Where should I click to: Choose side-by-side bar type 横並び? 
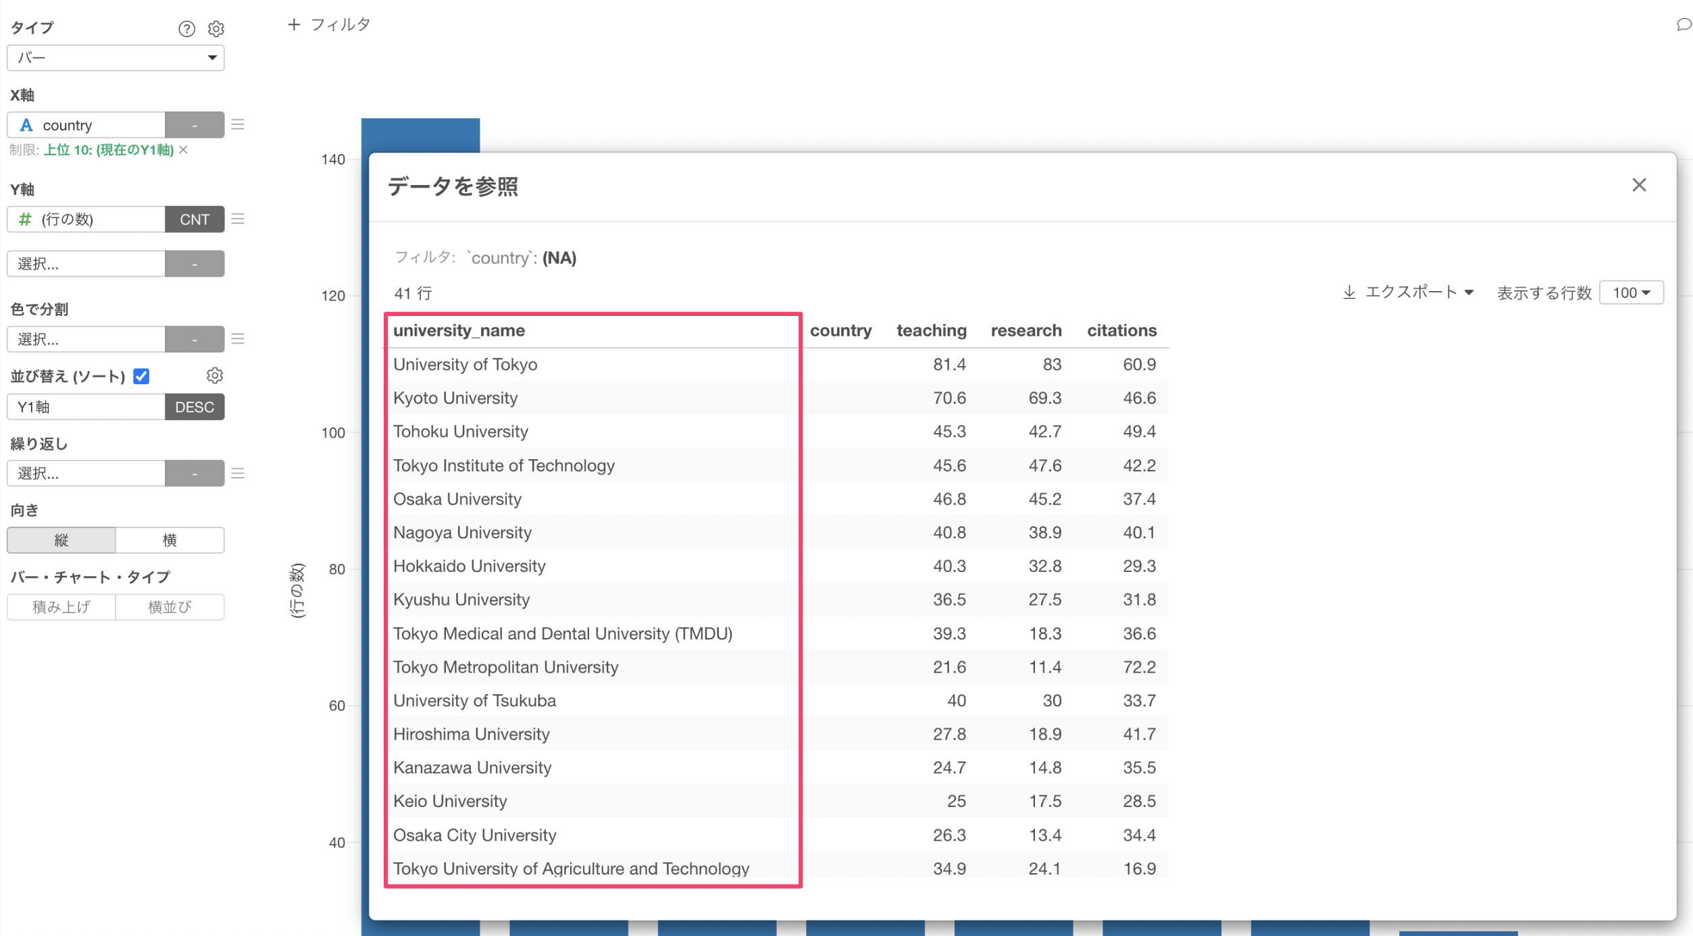coord(170,606)
